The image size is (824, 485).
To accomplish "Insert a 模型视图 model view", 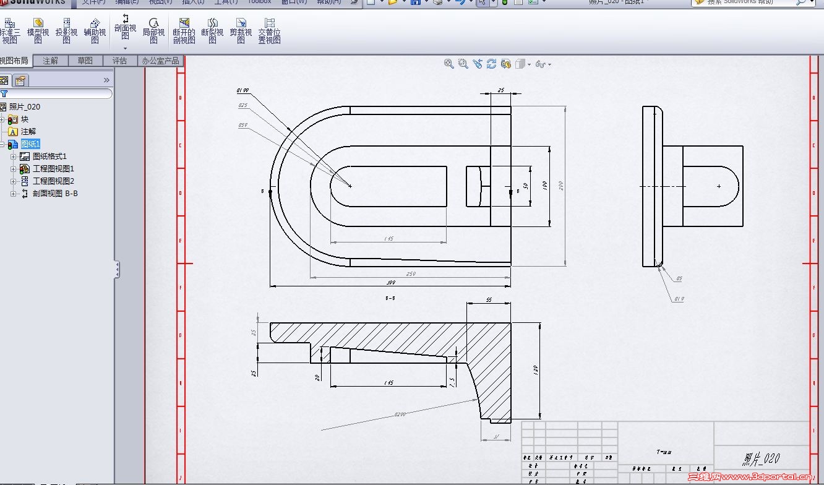I will pyautogui.click(x=38, y=31).
